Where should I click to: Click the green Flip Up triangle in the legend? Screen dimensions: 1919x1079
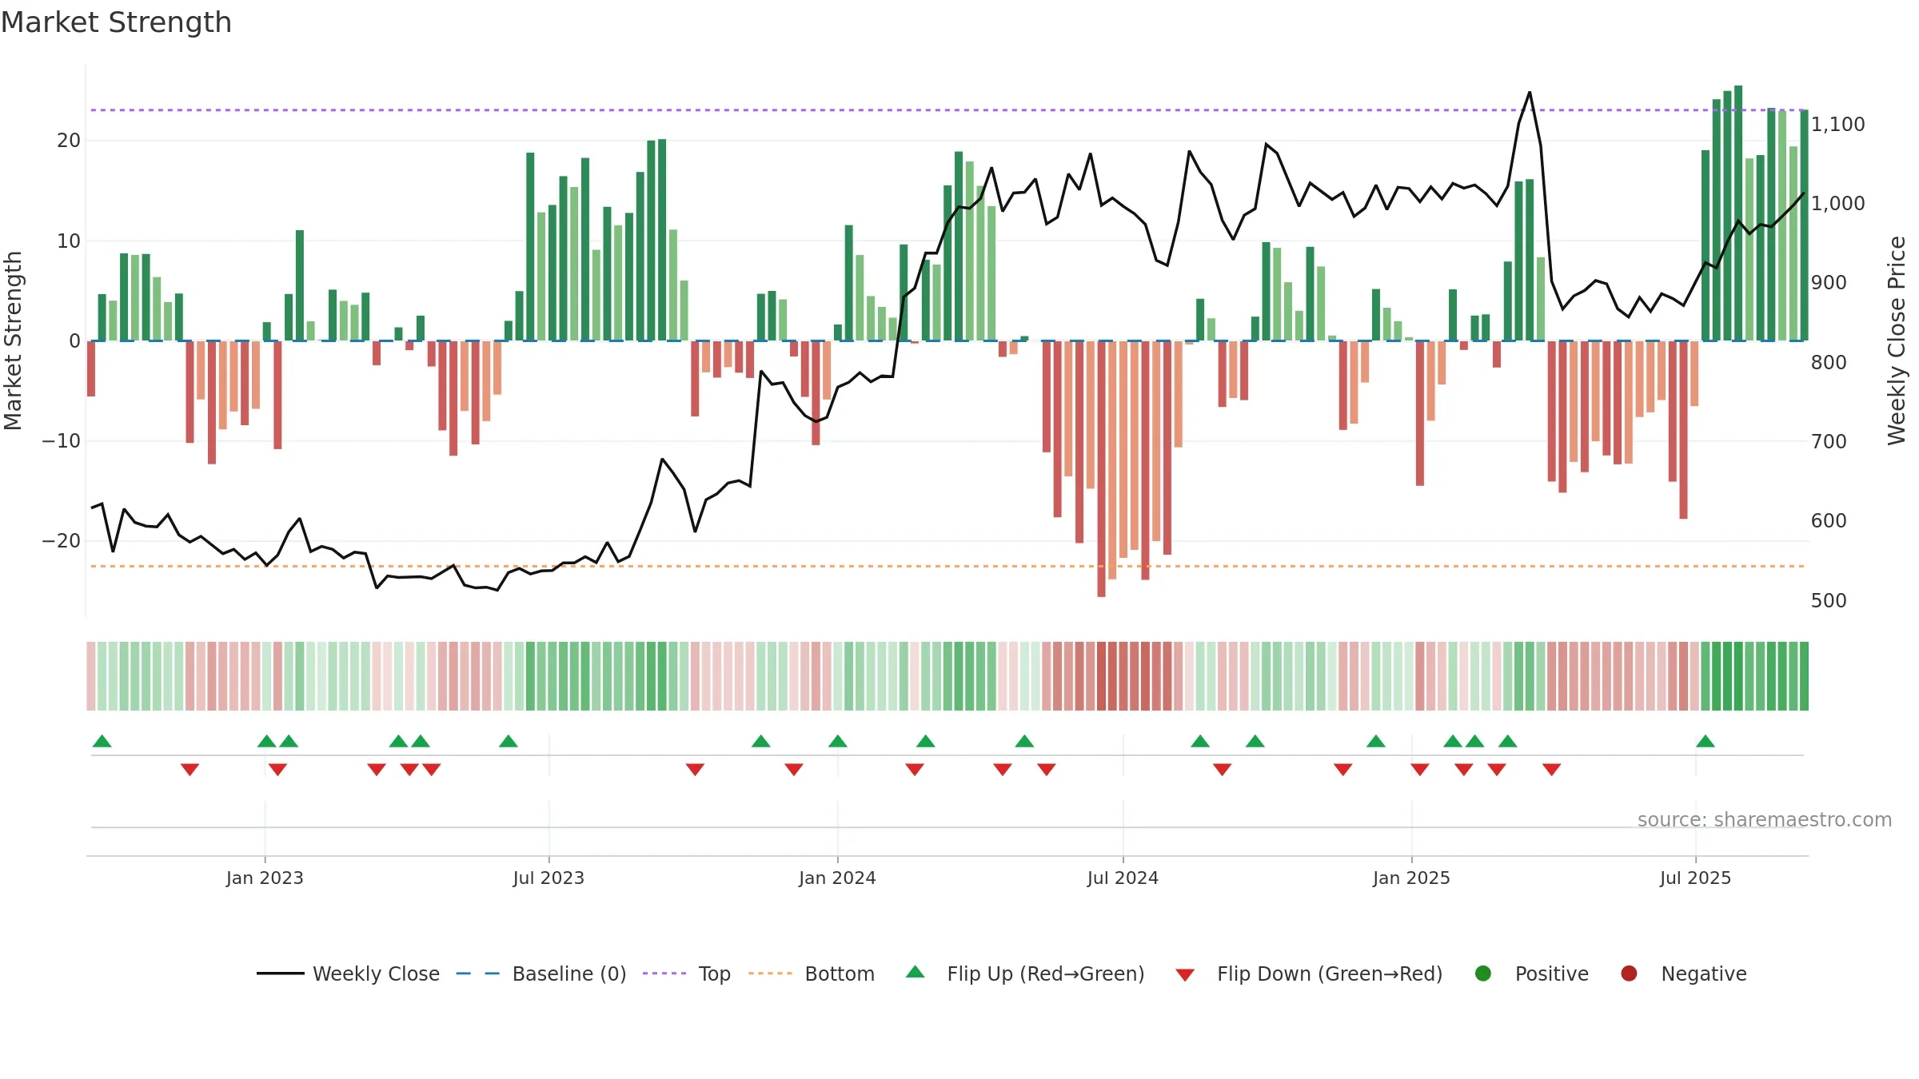click(916, 972)
